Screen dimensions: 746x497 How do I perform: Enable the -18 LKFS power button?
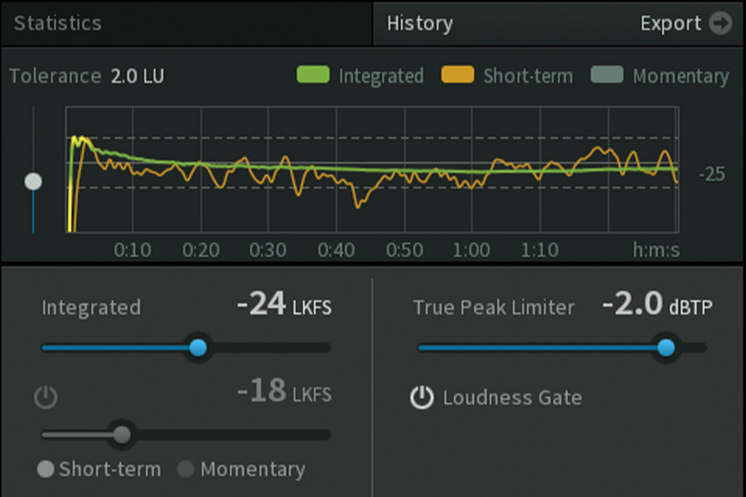tap(45, 397)
